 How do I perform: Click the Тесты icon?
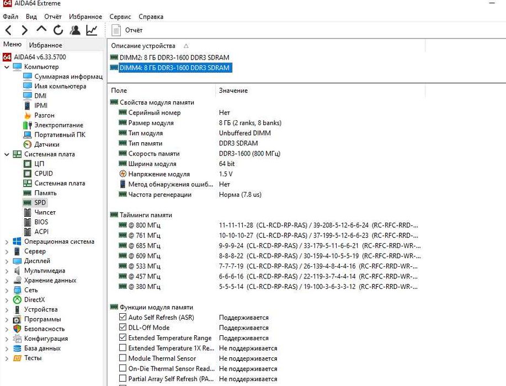click(x=17, y=358)
